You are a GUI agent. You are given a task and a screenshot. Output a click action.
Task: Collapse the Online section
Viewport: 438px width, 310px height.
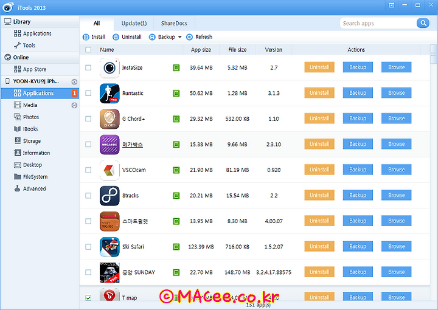(x=40, y=58)
